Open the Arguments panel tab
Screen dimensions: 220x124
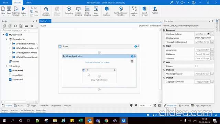coord(56,105)
